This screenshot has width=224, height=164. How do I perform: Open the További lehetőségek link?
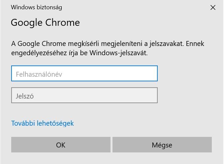[43, 123]
